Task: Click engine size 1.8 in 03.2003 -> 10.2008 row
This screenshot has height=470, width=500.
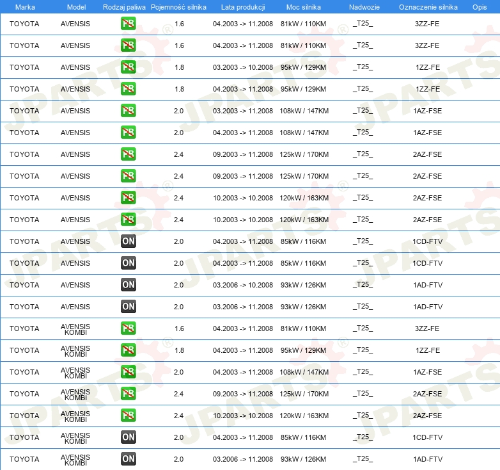Action: coord(179,67)
